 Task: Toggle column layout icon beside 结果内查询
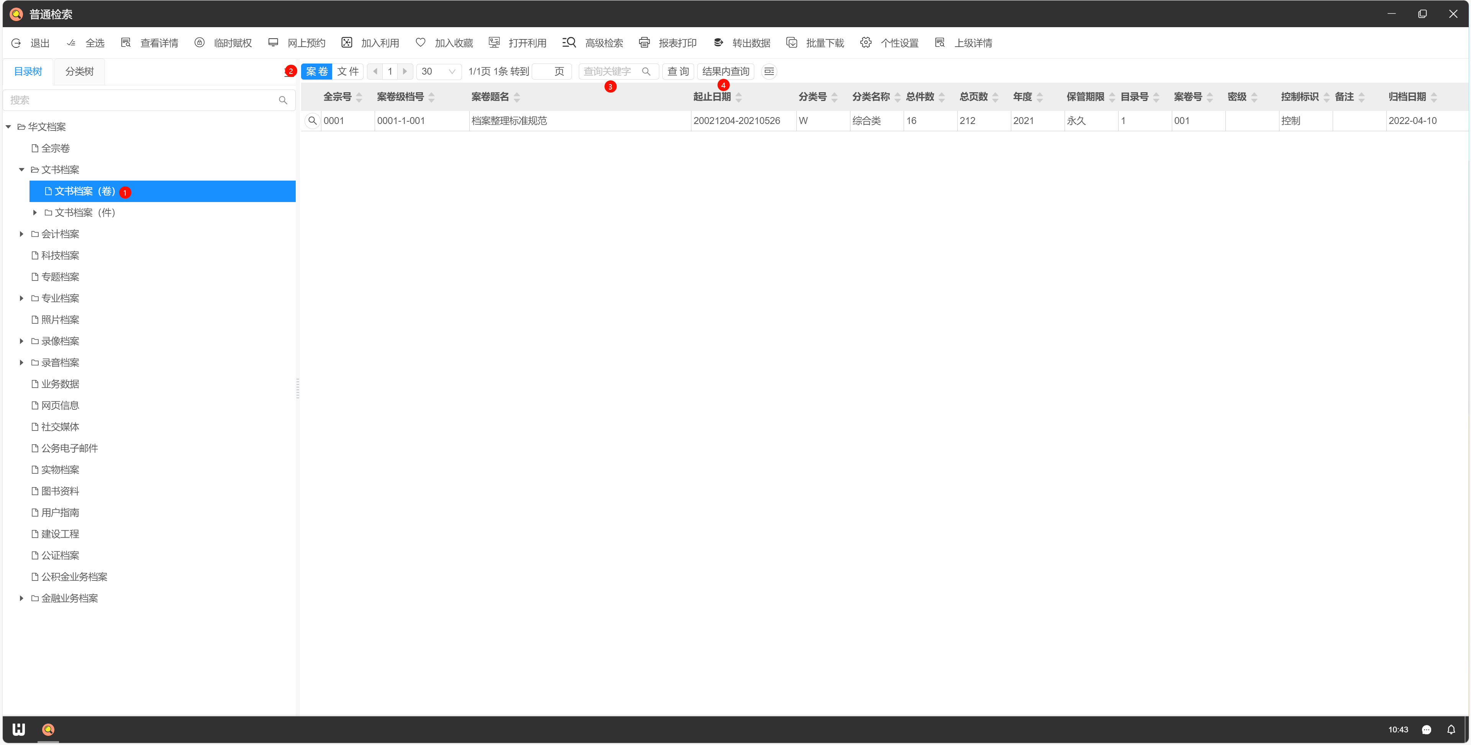pos(768,71)
